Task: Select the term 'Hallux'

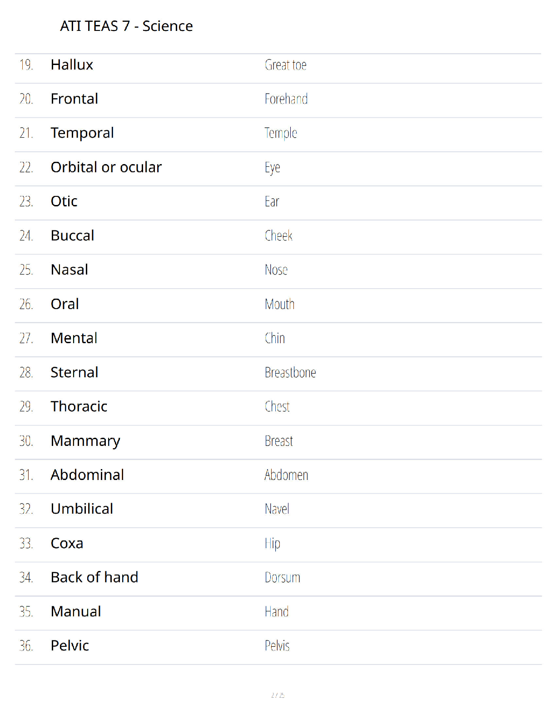Action: (x=72, y=65)
